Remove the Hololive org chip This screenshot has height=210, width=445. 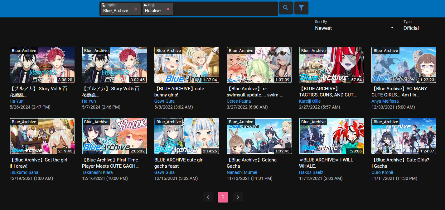point(168,9)
